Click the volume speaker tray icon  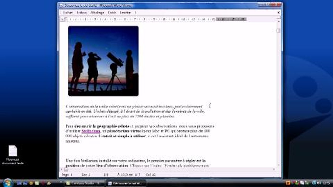pyautogui.click(x=319, y=183)
